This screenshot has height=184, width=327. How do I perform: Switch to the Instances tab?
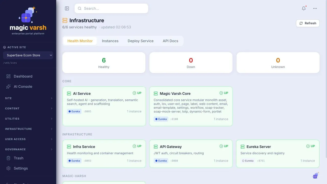point(110,41)
